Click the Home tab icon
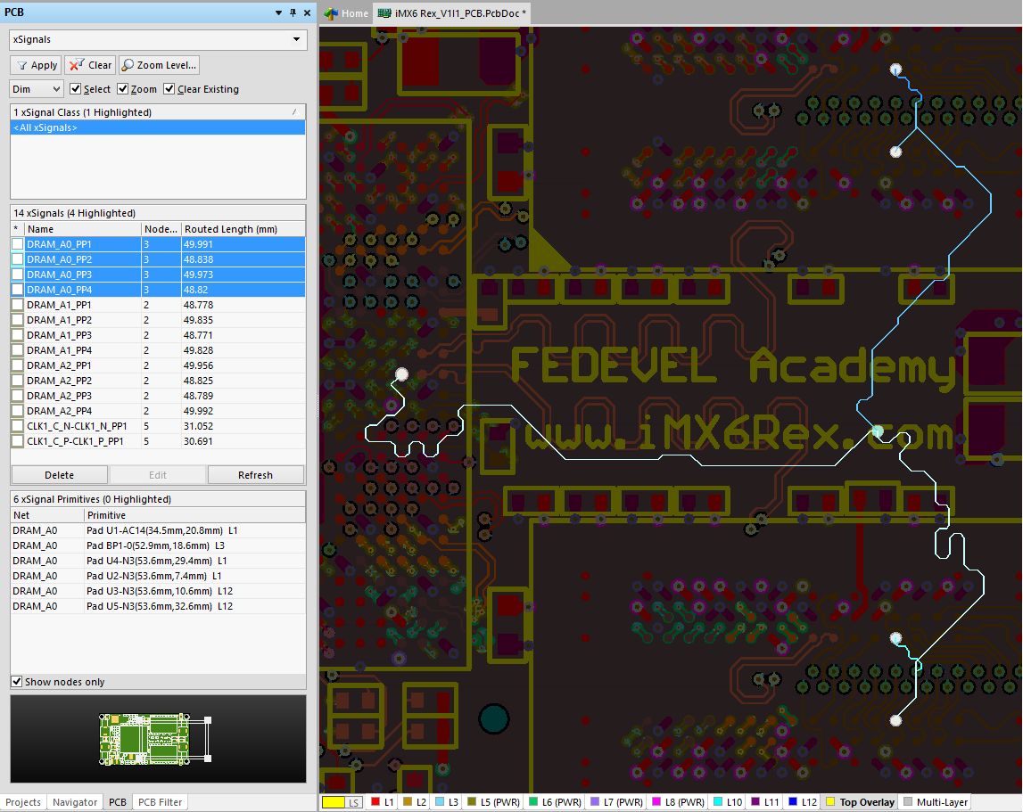1023x812 pixels. [x=331, y=13]
